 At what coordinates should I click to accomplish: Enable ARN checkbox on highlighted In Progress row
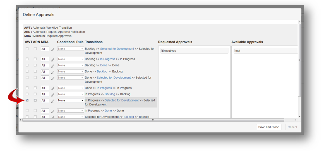click(35, 100)
